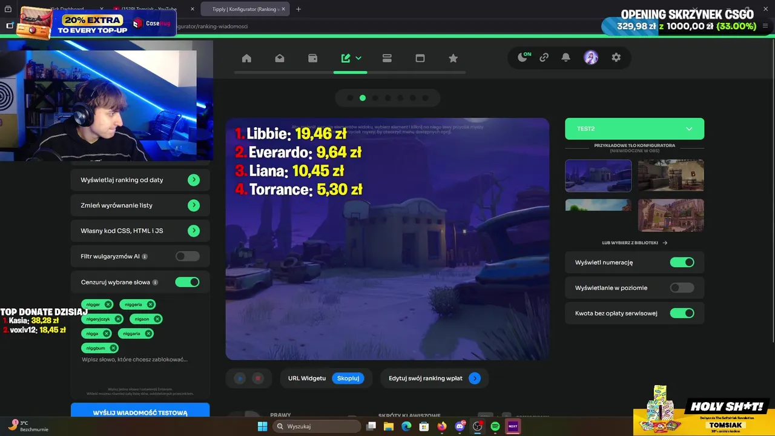Open the envelope messages icon
The width and height of the screenshot is (775, 436).
point(280,58)
